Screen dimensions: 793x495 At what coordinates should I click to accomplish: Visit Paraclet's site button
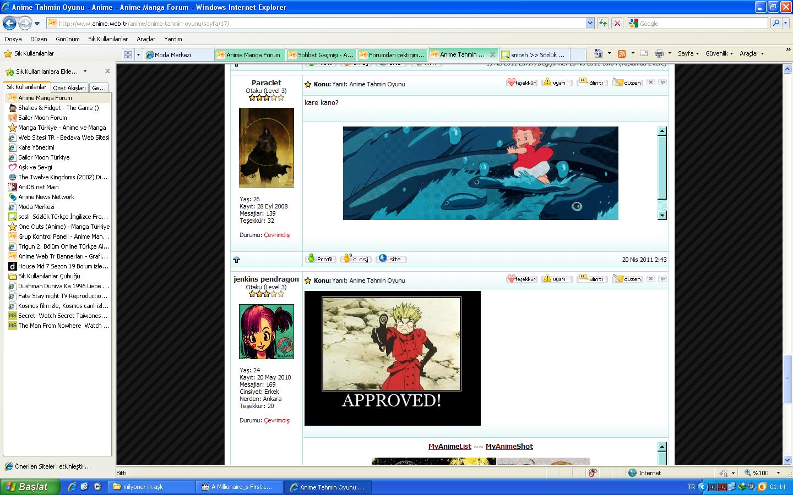point(392,258)
